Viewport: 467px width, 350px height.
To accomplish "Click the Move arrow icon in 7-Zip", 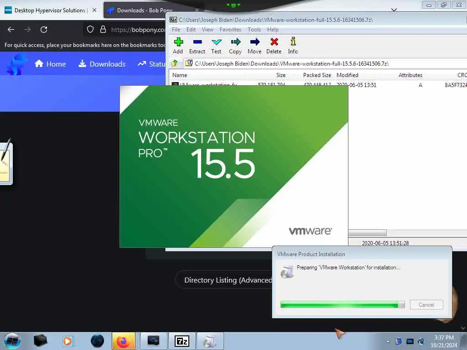I will click(x=254, y=46).
